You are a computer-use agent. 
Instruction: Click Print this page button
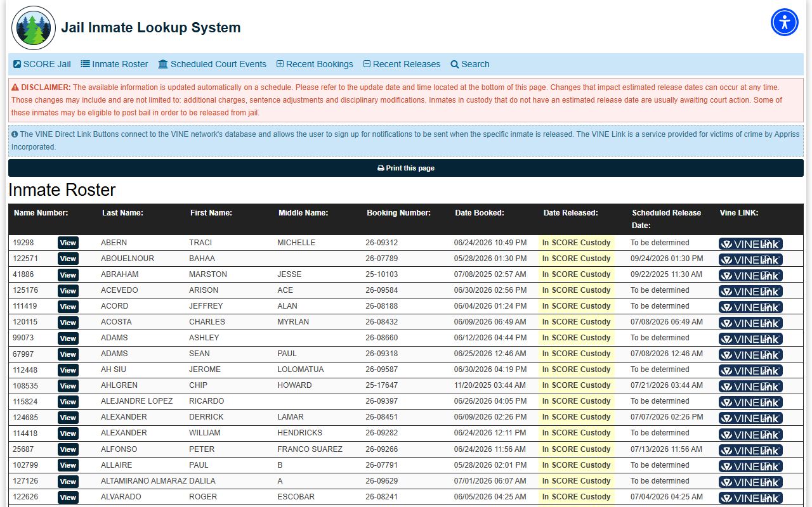click(406, 168)
